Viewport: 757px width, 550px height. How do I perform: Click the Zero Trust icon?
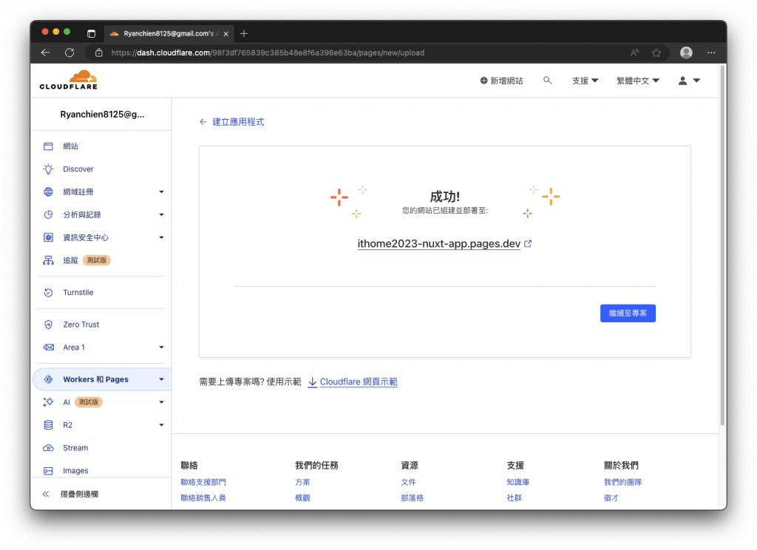tap(48, 325)
